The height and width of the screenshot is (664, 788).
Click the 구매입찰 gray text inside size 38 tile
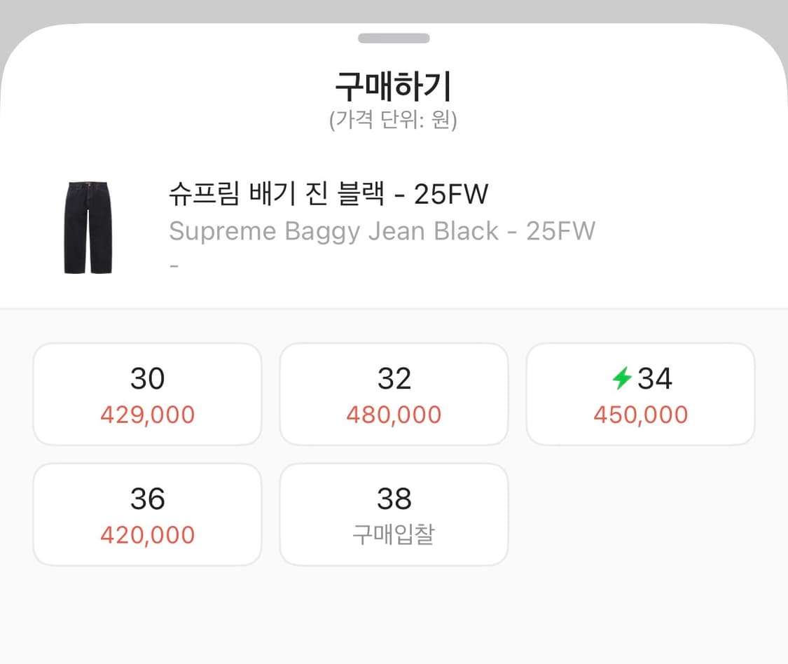coord(394,535)
